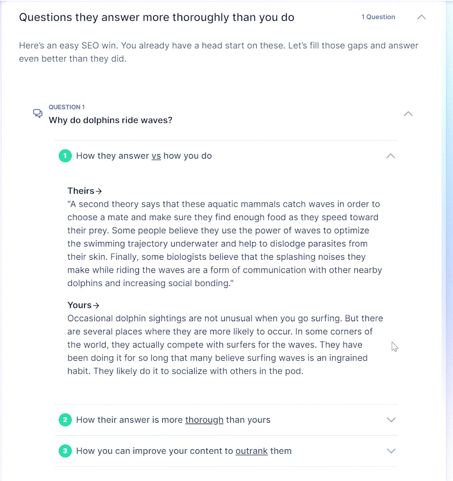Click the 'Occasional dolphin sightings' answer paragraph

[225, 345]
